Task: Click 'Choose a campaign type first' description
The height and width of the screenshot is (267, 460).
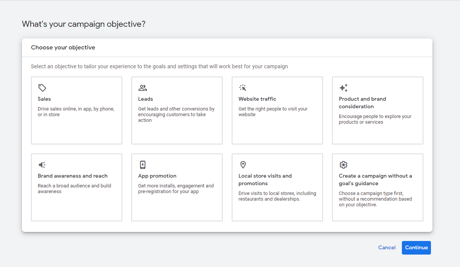Action: click(x=375, y=199)
